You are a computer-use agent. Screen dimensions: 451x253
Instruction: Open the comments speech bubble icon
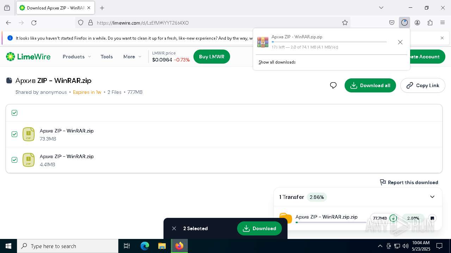[333, 85]
